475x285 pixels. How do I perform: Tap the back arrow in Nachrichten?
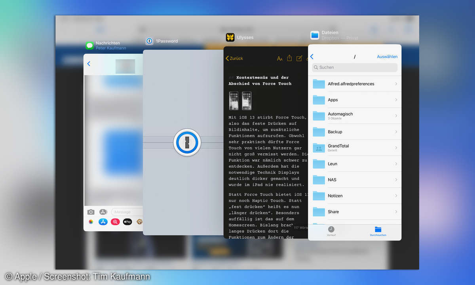(89, 64)
